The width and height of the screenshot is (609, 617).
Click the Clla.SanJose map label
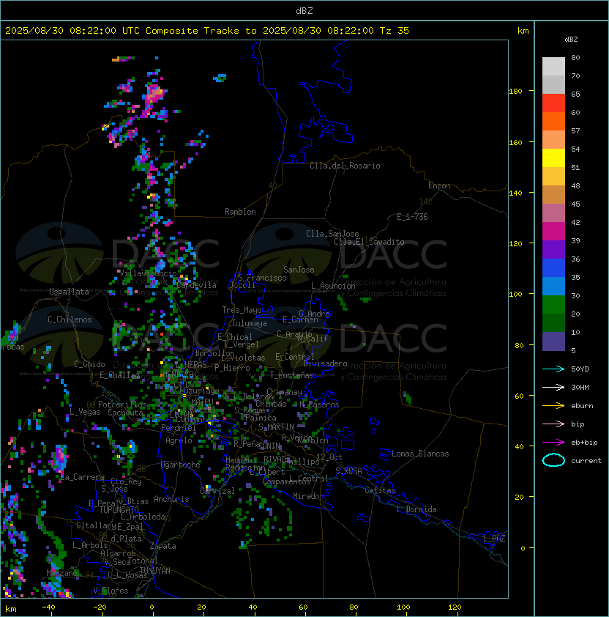[x=332, y=234]
